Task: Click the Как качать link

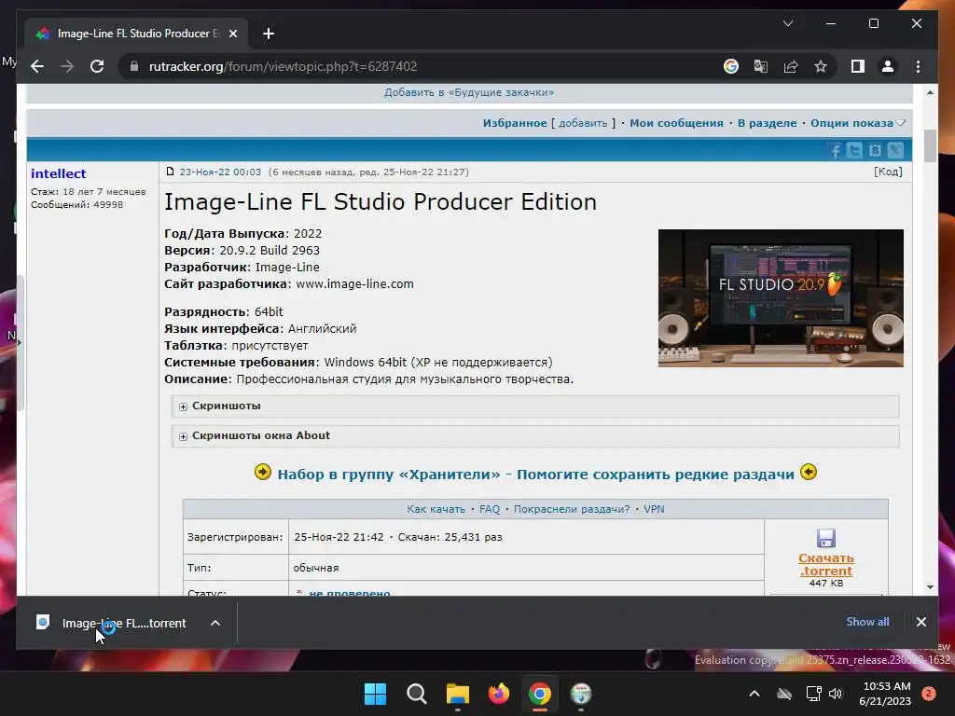Action: pyautogui.click(x=436, y=509)
